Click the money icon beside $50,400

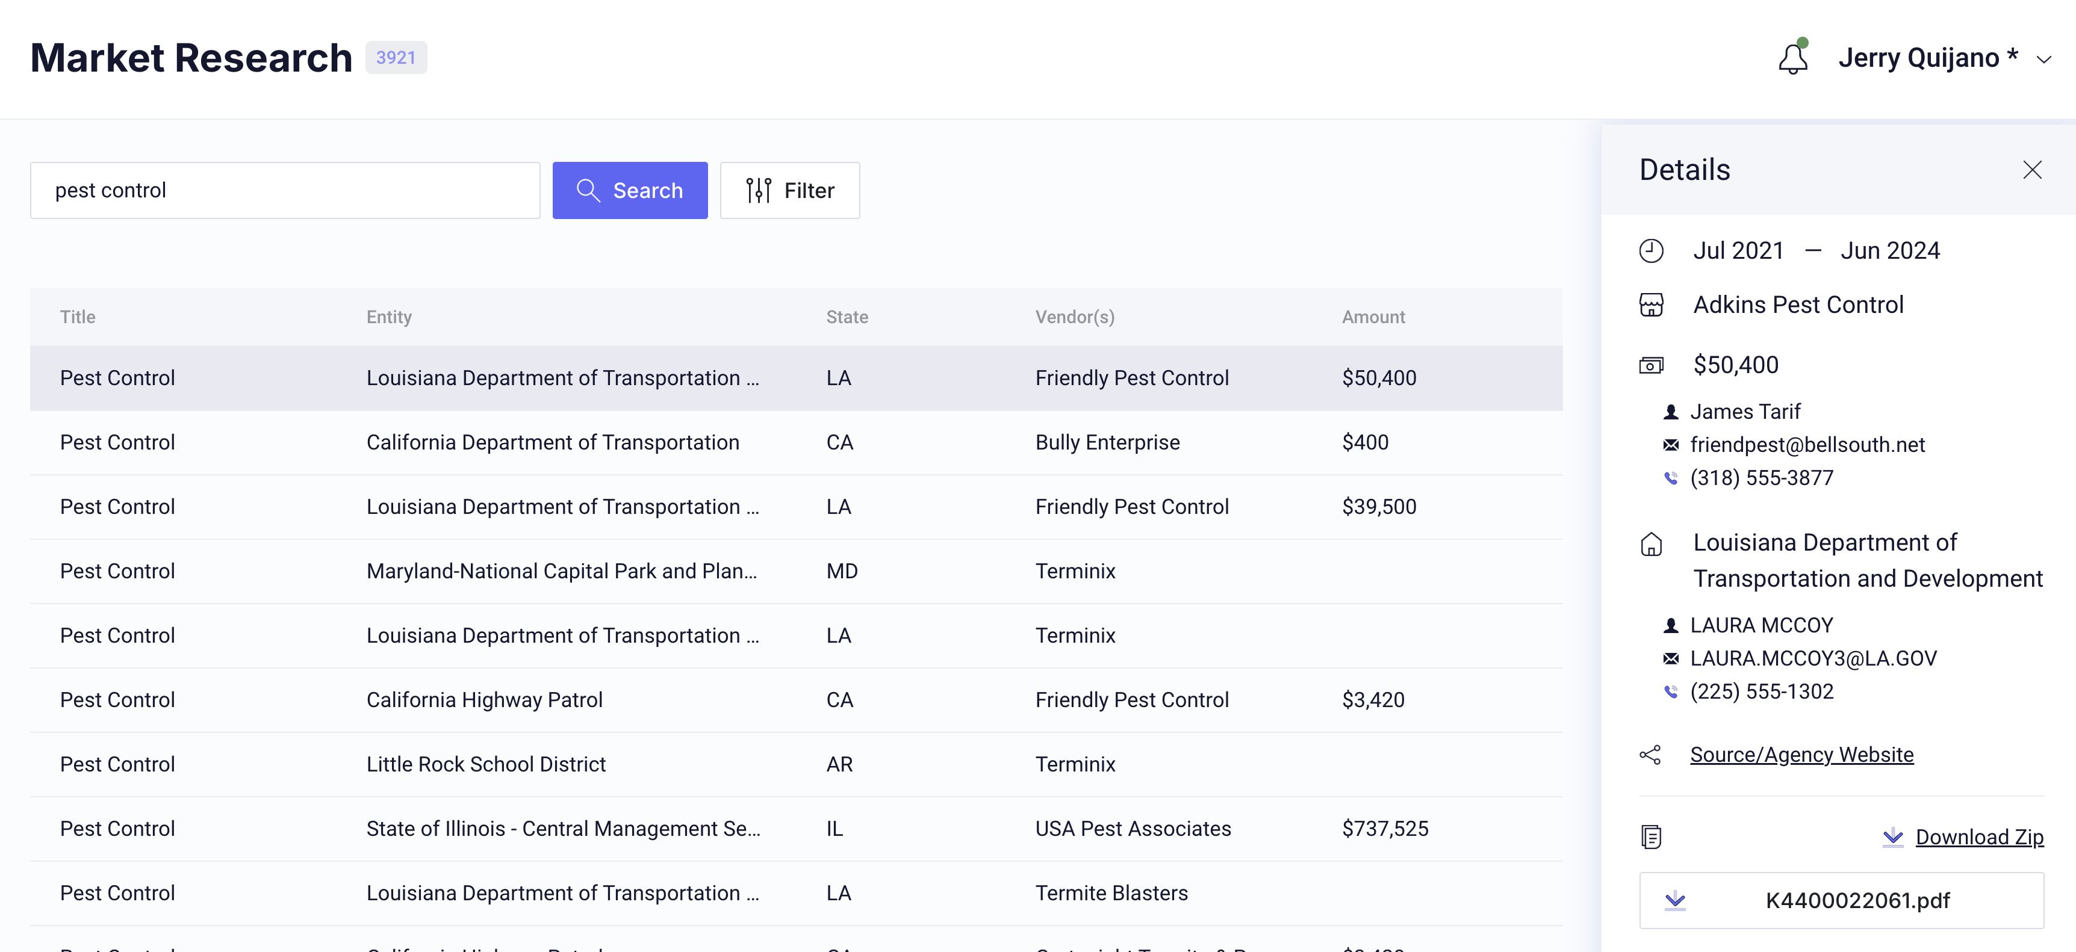[1650, 366]
